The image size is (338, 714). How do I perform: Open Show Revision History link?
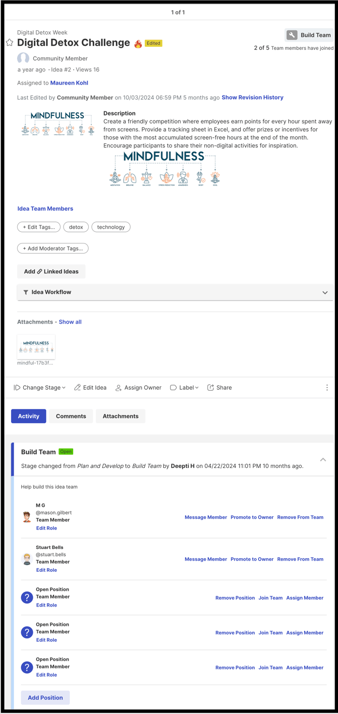(x=252, y=97)
